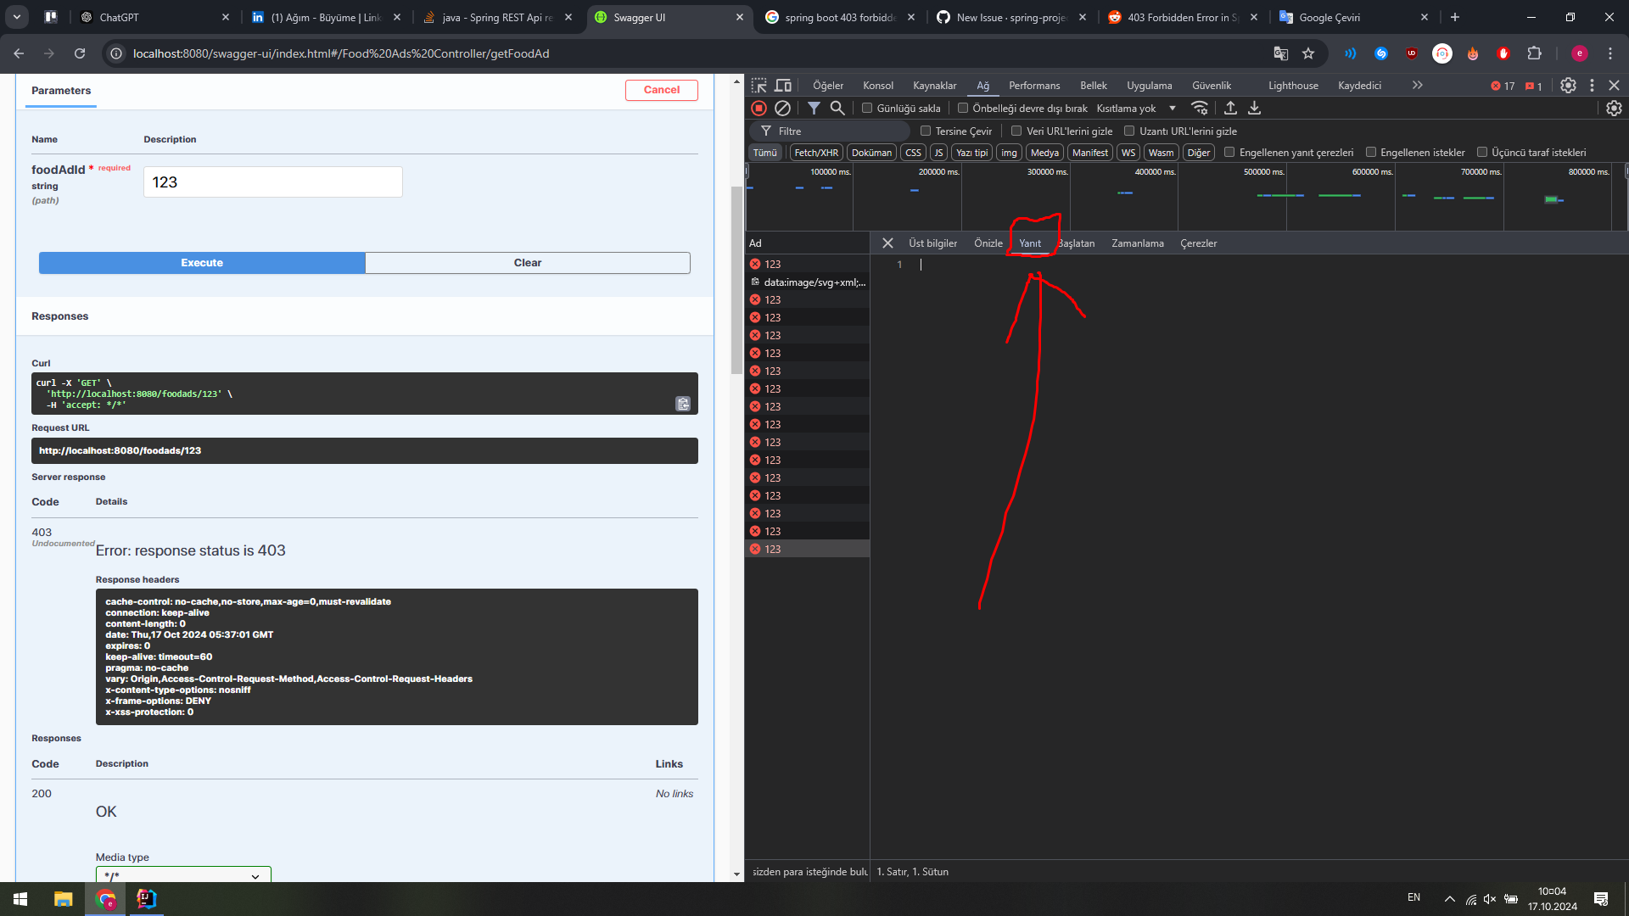Screen dimensions: 1629x916
Task: Expand the hidden DevTools panels chevron
Action: coord(1417,85)
